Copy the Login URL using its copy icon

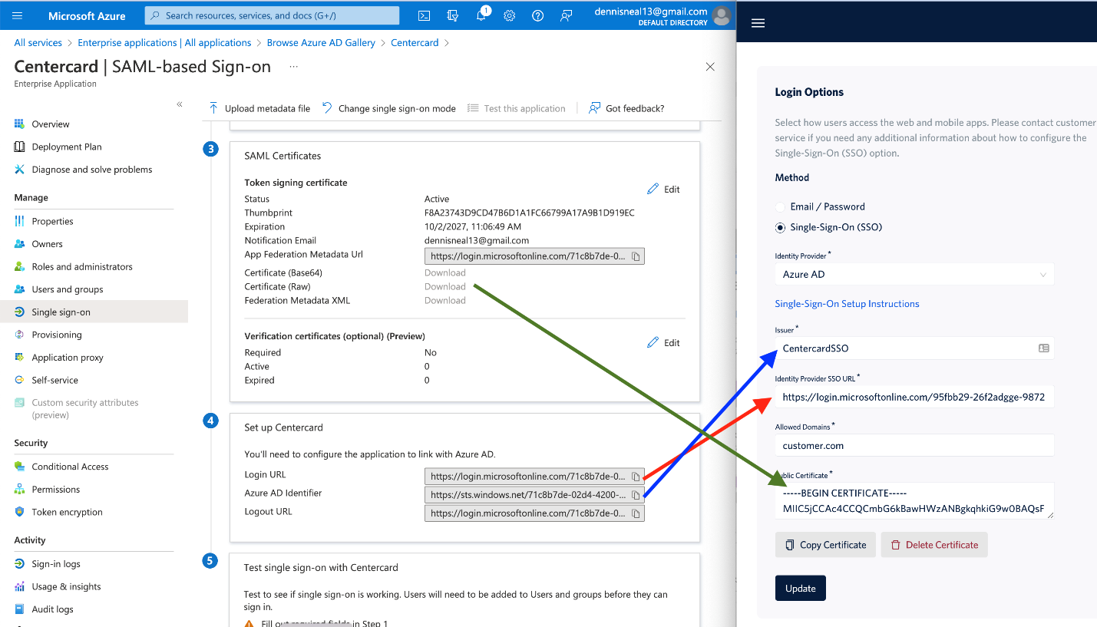636,476
